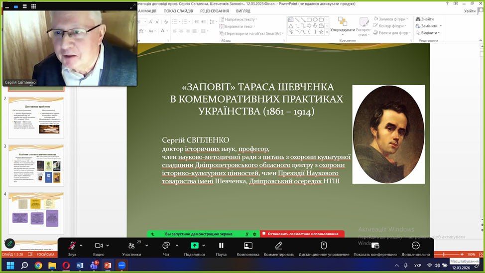Select the Annotate (Комментировать) pencil tool
485x273 pixels.
279,246
